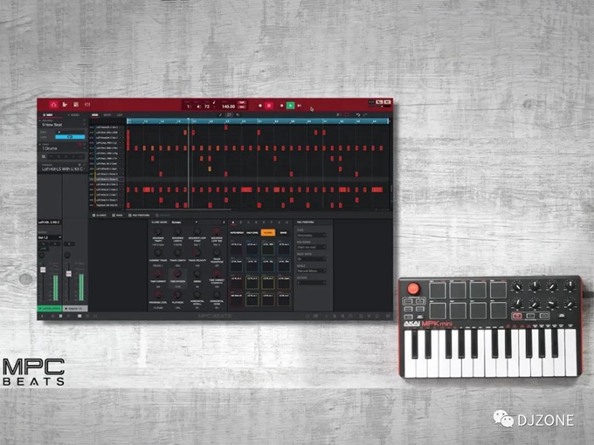Open the Octave dropdown in Pad Perform

(311, 283)
